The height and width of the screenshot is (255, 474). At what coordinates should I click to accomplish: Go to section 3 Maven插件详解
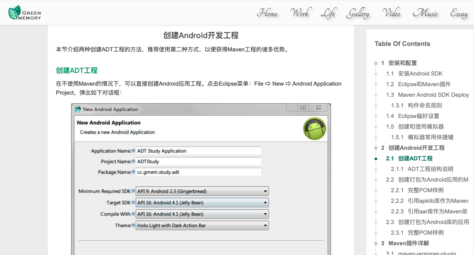tap(405, 243)
